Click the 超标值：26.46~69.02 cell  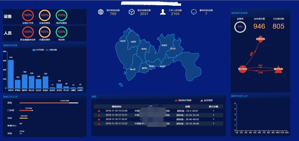(188, 119)
